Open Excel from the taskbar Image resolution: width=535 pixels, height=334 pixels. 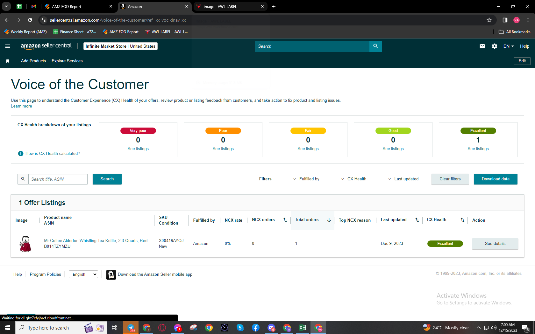(303, 328)
